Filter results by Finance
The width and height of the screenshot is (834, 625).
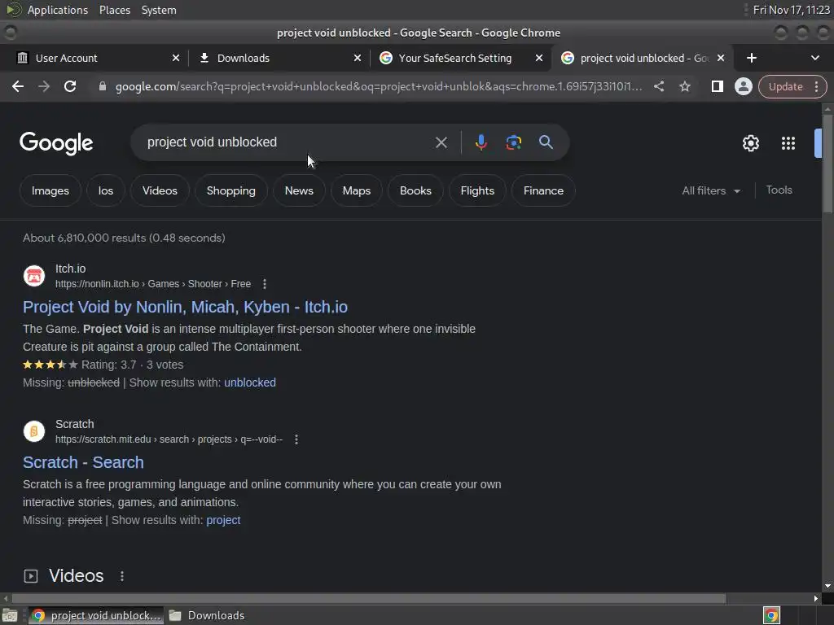point(543,190)
